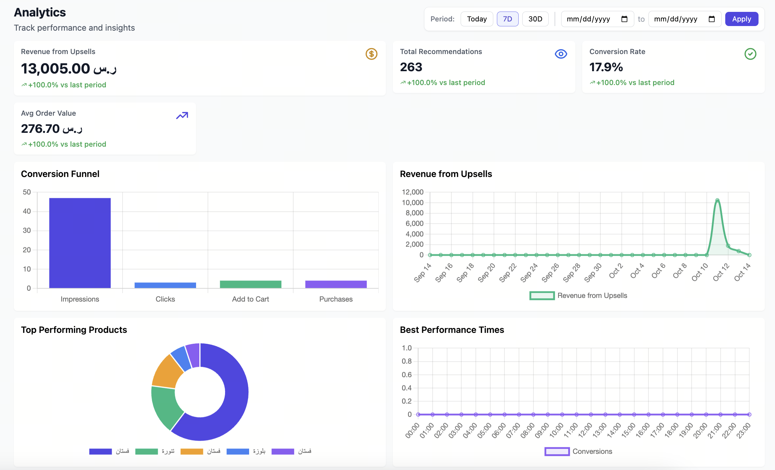Click the small trend arrow under Conversion Rate percentage

(592, 83)
